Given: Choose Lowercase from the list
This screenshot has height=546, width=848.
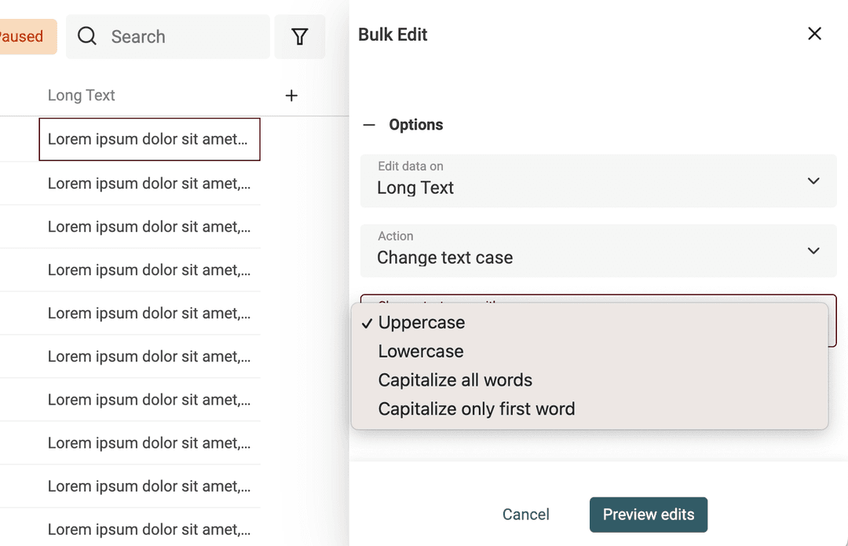Looking at the screenshot, I should (x=421, y=351).
